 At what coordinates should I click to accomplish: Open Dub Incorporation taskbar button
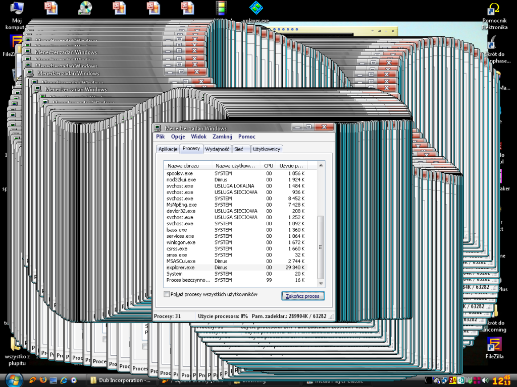(x=119, y=380)
